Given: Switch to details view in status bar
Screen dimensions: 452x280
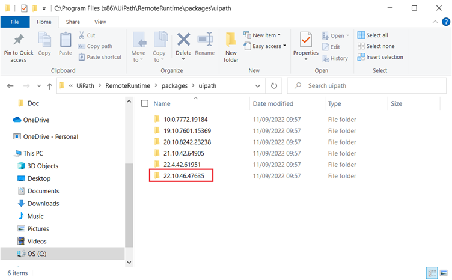Looking at the screenshot, I should pos(432,273).
